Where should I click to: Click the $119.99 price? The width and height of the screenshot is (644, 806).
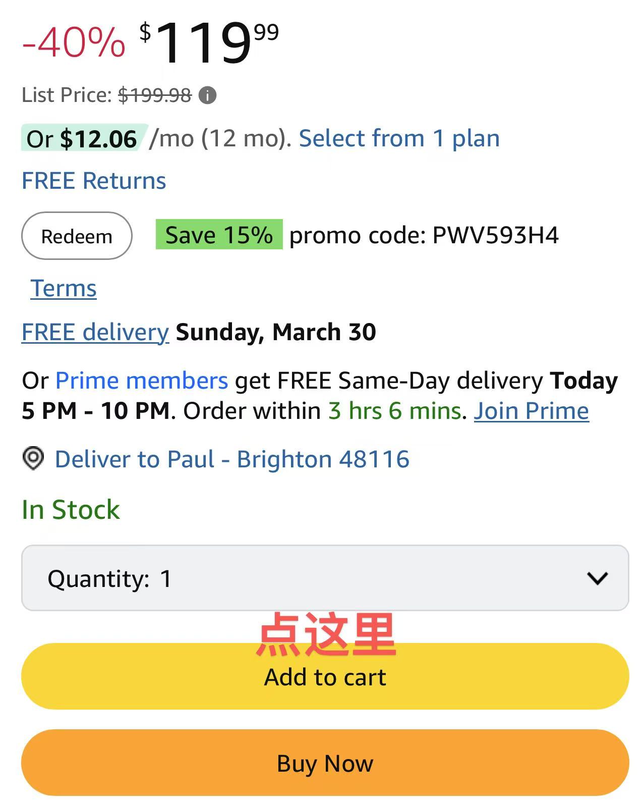pyautogui.click(x=208, y=43)
